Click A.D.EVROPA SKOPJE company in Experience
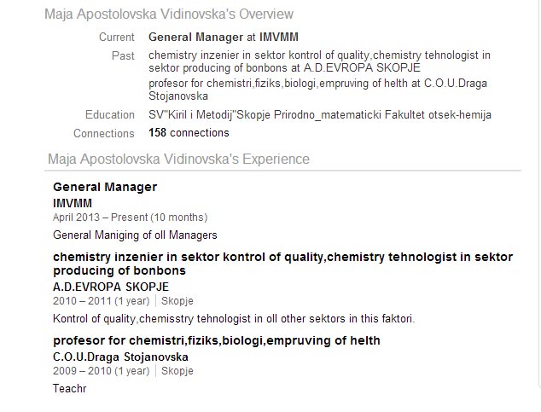The width and height of the screenshot is (541, 412). [111, 287]
